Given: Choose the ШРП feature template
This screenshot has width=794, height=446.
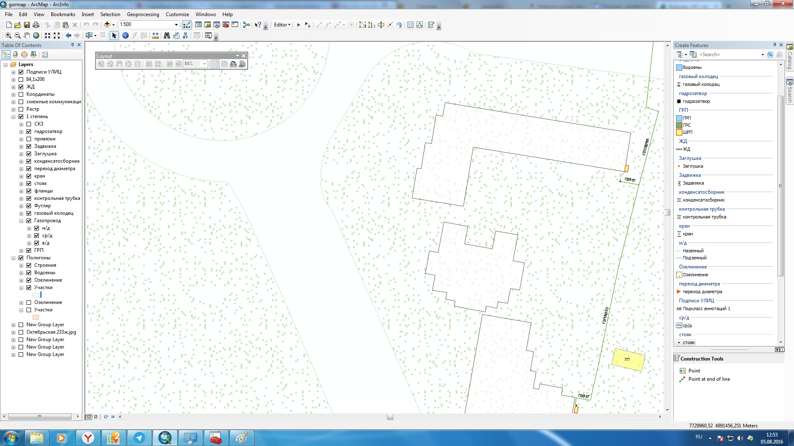Looking at the screenshot, I should tap(687, 132).
